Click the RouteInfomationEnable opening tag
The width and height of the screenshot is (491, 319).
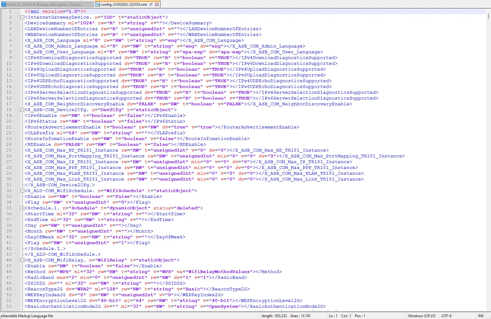[57, 139]
